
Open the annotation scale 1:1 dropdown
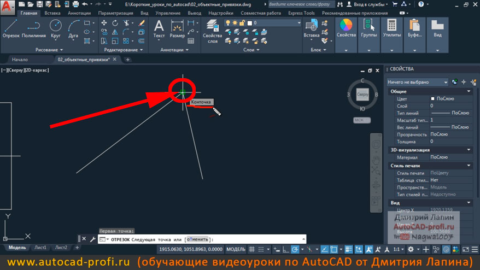click(x=398, y=249)
